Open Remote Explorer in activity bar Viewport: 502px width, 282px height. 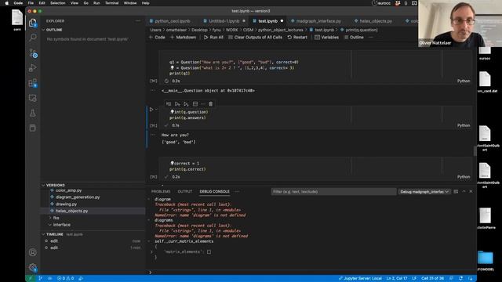(x=33, y=98)
